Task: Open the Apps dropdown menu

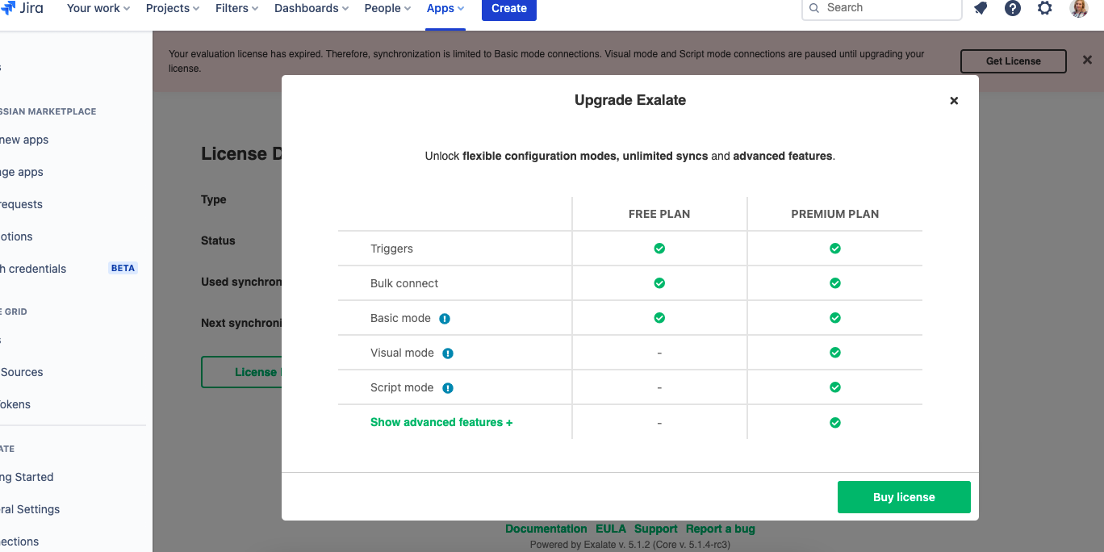Action: pyautogui.click(x=445, y=8)
